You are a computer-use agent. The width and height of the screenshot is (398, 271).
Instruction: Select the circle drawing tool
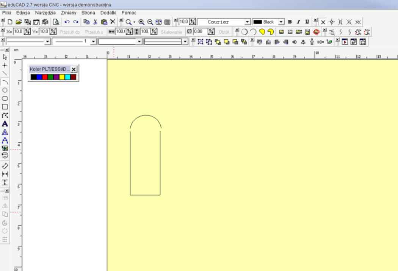coord(5,90)
